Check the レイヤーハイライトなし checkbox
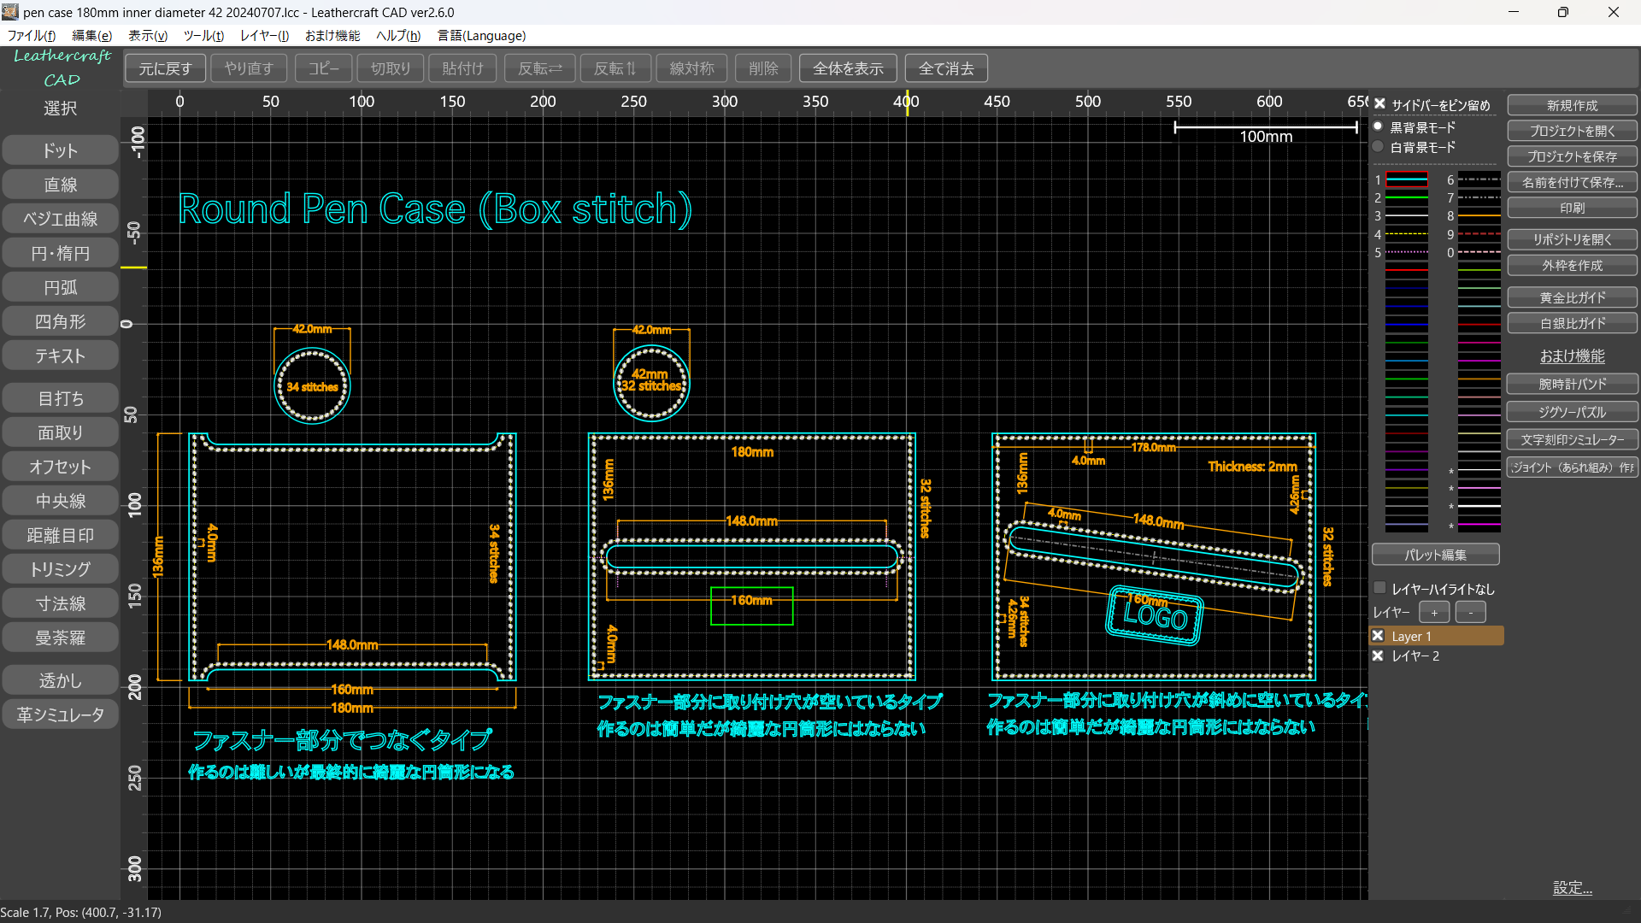The image size is (1641, 923). click(1379, 588)
